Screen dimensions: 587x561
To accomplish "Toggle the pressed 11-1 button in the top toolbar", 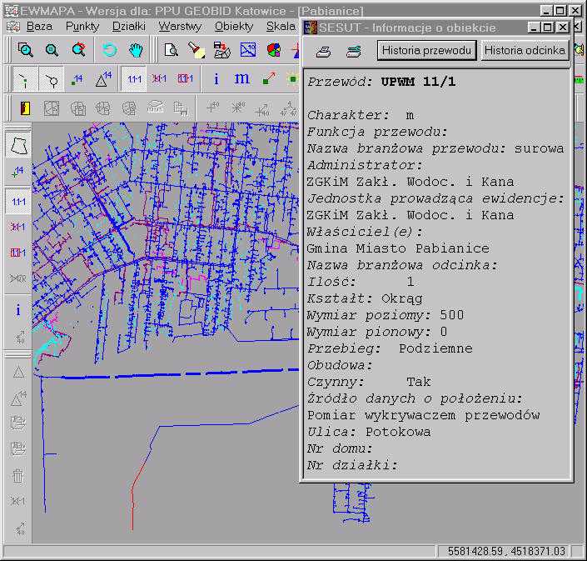I will [x=134, y=79].
